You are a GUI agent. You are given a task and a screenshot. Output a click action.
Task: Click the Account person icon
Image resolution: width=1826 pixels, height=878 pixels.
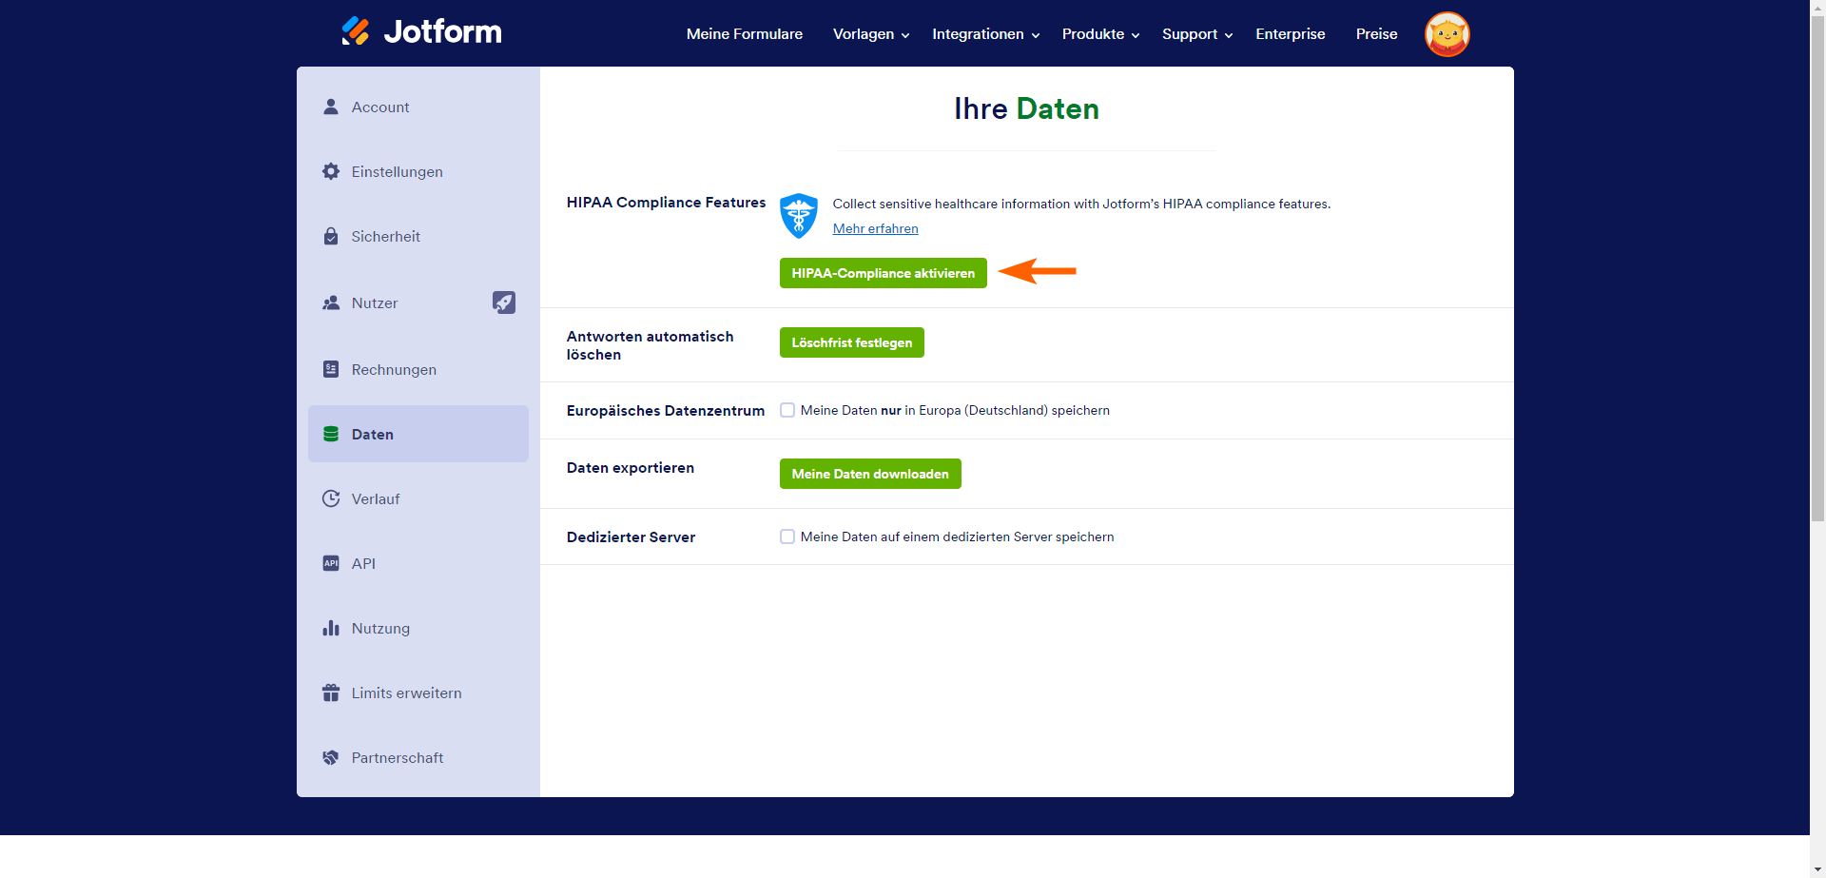coord(331,107)
